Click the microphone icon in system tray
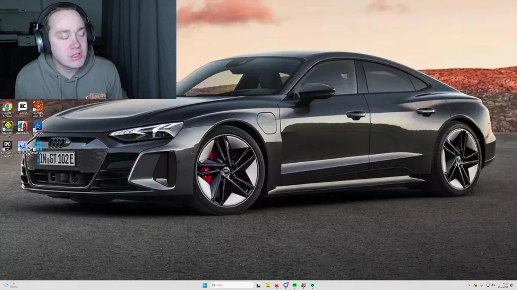517x290 pixels. coord(481,285)
